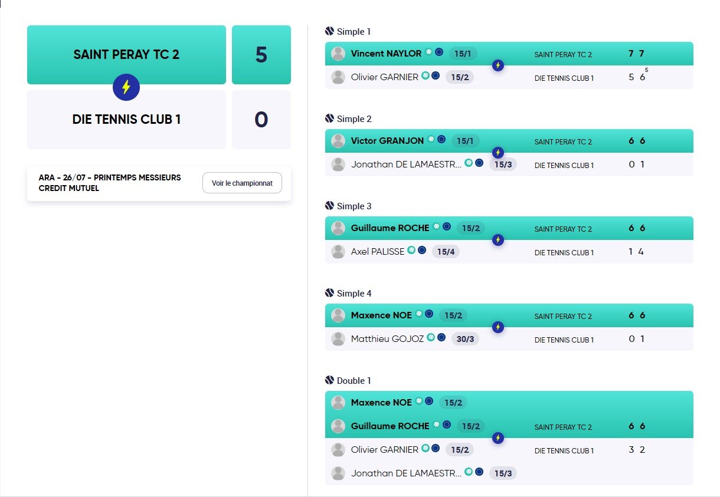Click the Double 1 tennis ball header icon

(329, 380)
